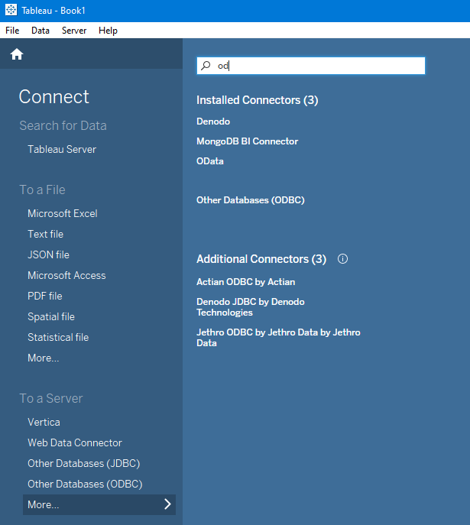The height and width of the screenshot is (525, 470).
Task: Connect to a Spatial file
Action: [51, 316]
